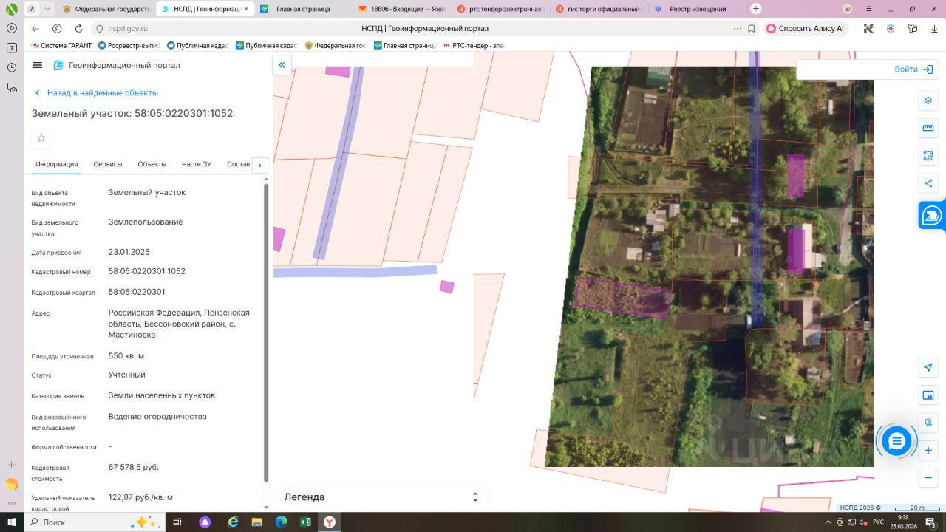
Task: Reload the current page
Action: pos(78,28)
